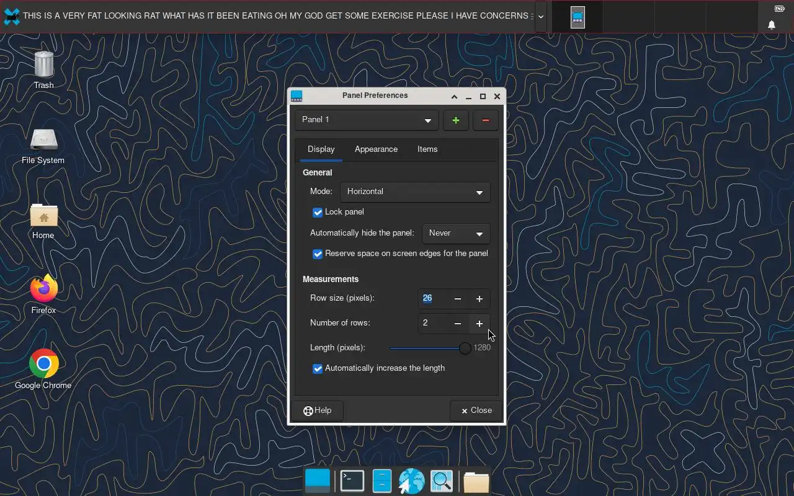Open the Mode Horizontal dropdown
794x496 pixels.
click(415, 192)
